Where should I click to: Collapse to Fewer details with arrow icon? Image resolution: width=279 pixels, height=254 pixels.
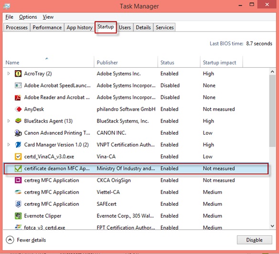(10, 240)
